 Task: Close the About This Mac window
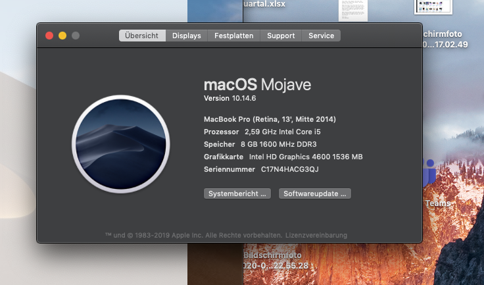[x=49, y=36]
